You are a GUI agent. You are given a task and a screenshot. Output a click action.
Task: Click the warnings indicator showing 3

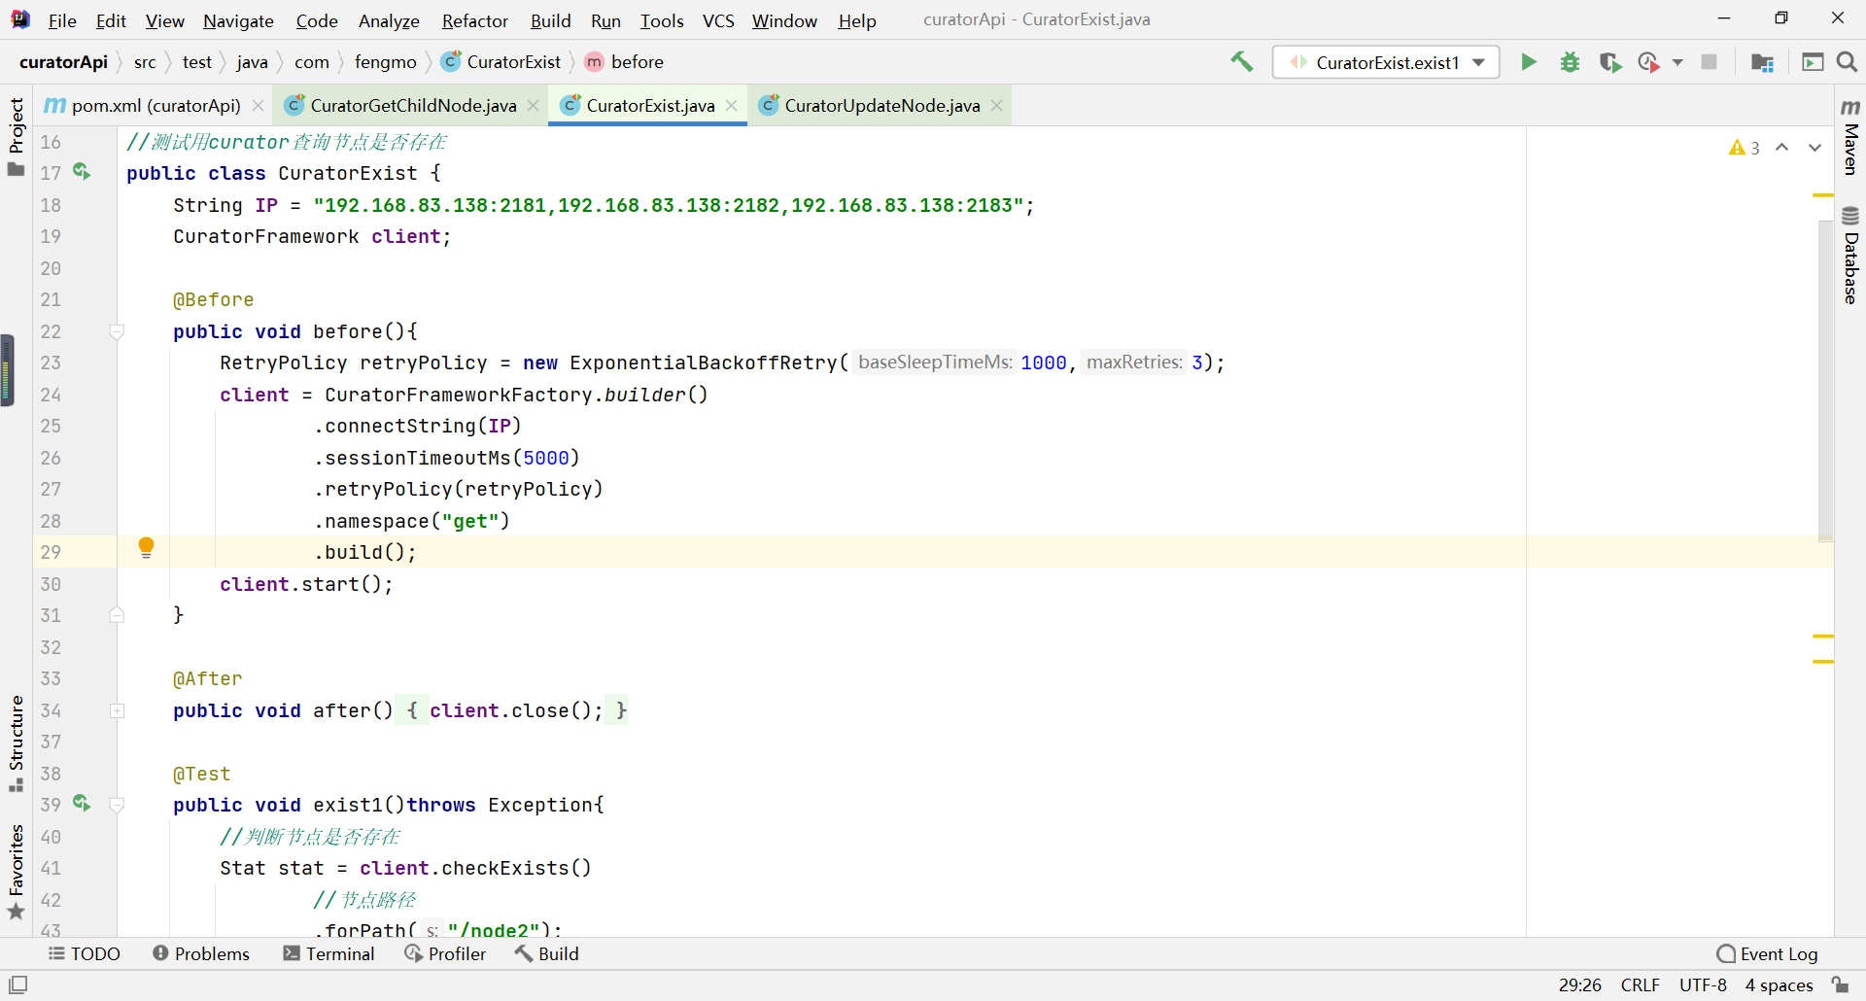(1745, 148)
